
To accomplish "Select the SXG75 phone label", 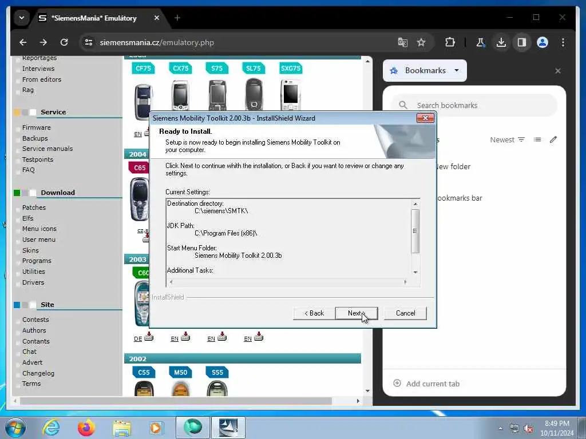I will click(290, 69).
